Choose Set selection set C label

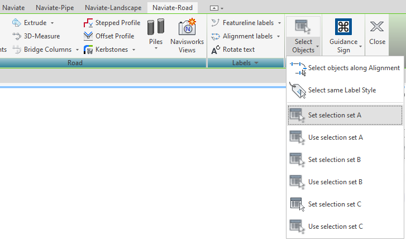tap(335, 204)
